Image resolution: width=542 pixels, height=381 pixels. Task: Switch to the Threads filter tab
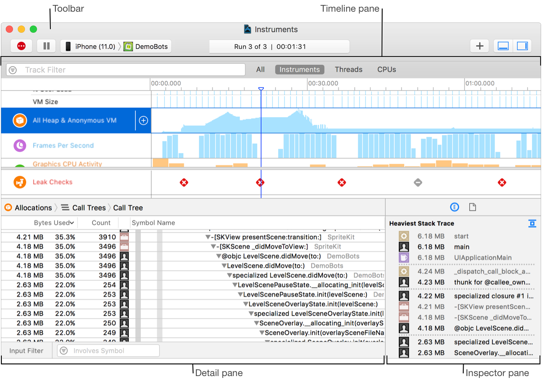[x=348, y=69]
